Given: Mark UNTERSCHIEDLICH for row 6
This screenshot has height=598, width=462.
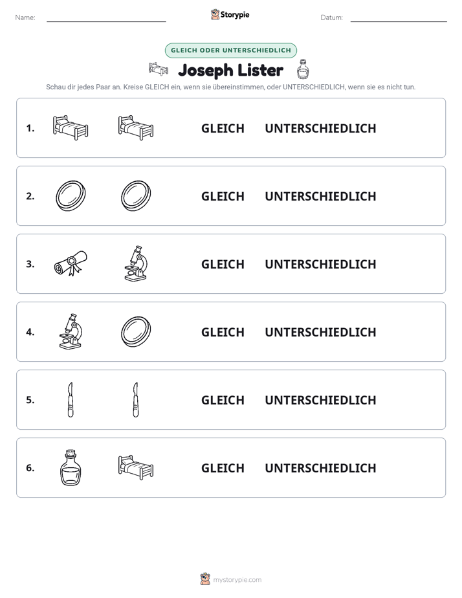Looking at the screenshot, I should pyautogui.click(x=320, y=468).
